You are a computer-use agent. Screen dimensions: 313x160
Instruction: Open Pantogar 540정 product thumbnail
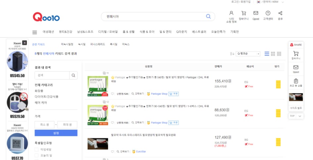point(98,86)
